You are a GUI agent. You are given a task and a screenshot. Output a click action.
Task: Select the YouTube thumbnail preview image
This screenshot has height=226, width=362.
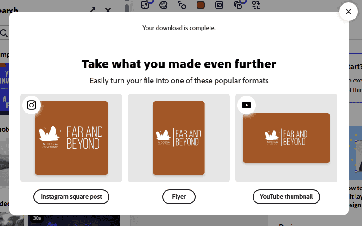pos(286,138)
